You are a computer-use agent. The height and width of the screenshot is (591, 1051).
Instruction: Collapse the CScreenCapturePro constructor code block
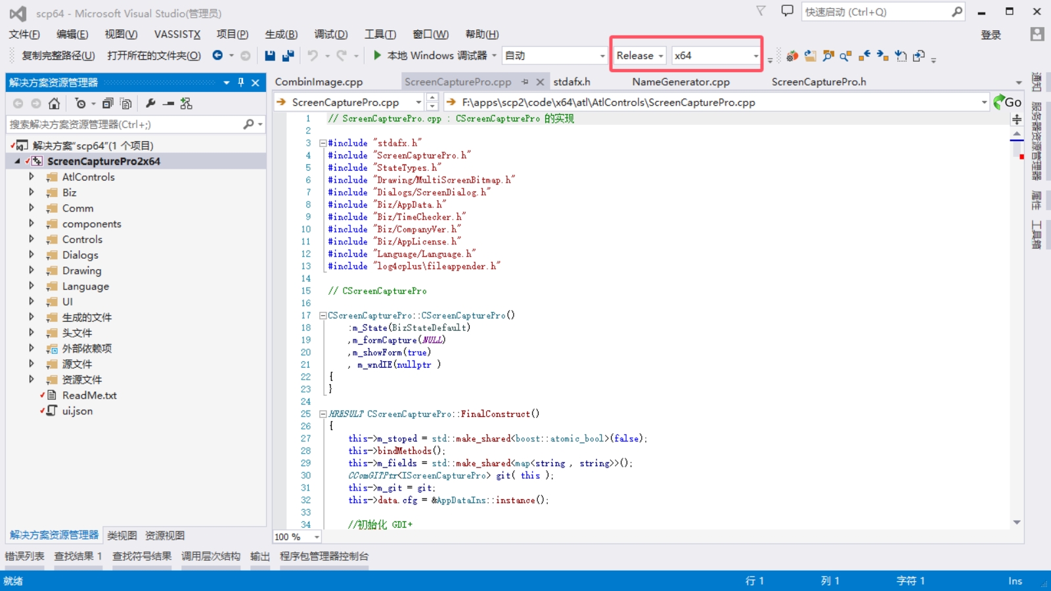click(x=323, y=316)
